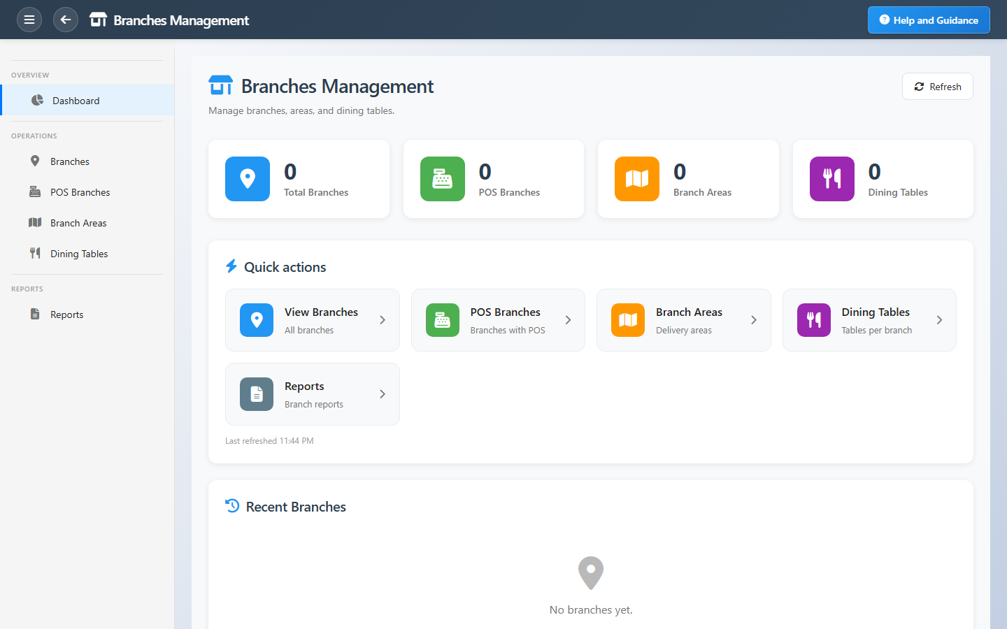The height and width of the screenshot is (629, 1007).
Task: Open Reports quick action card
Action: click(x=313, y=394)
